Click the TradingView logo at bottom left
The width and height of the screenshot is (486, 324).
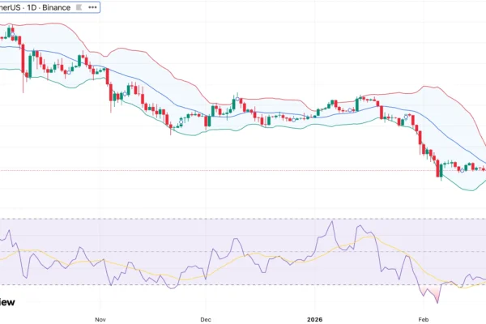pyautogui.click(x=6, y=302)
